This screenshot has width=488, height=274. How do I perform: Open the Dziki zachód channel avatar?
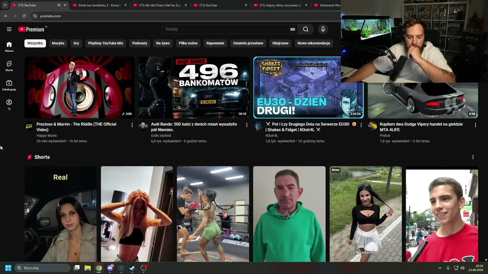point(143,126)
